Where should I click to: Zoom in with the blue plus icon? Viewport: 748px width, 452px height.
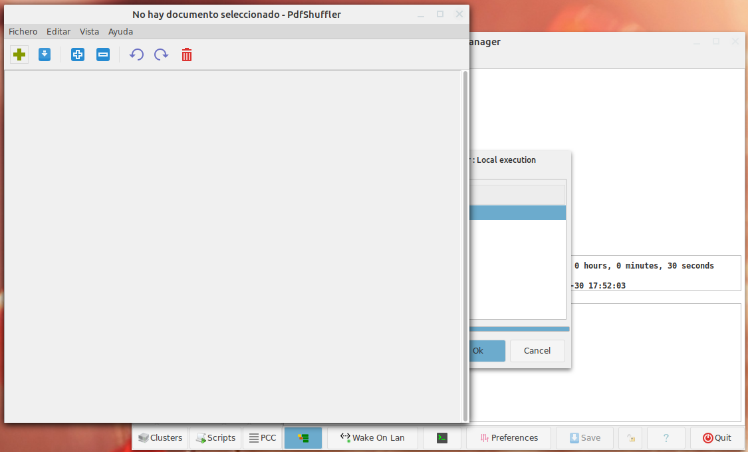coord(78,55)
